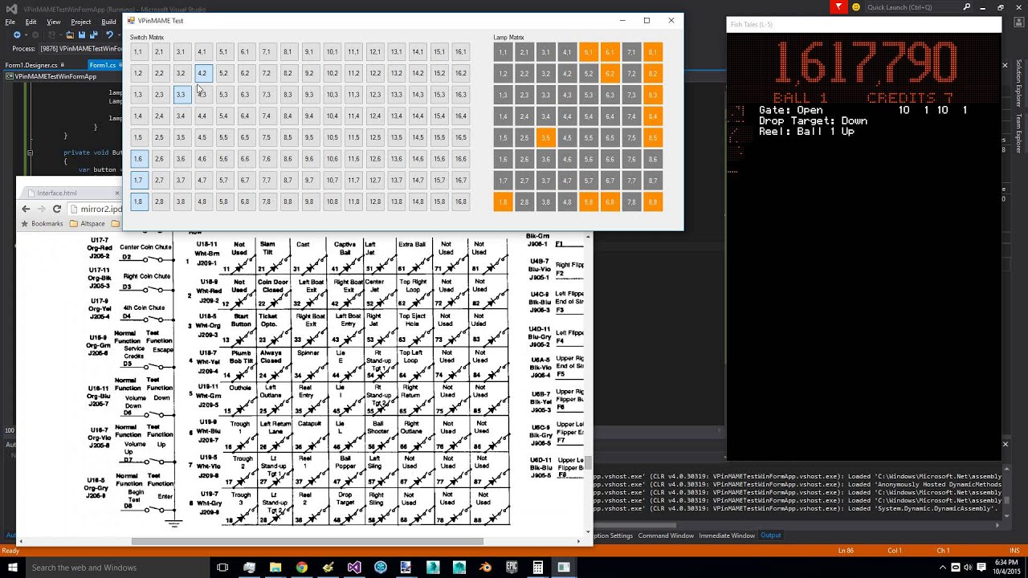
Task: Open the View menu in Visual Studio
Action: click(x=54, y=22)
